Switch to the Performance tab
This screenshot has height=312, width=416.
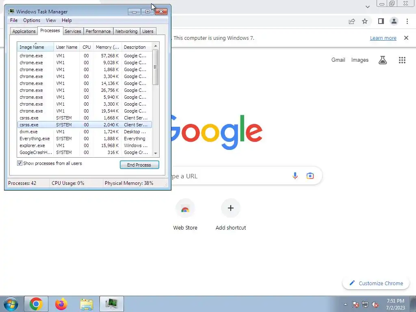coord(98,31)
